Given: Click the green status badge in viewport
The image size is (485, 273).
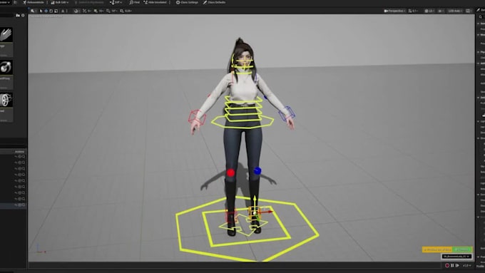Looking at the screenshot, I should click(462, 249).
